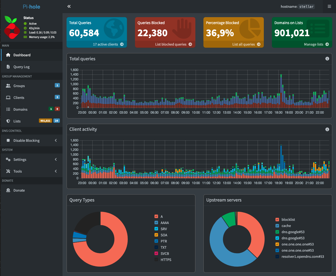This screenshot has width=336, height=276.
Task: Click the Pi-hole raspberry logo
Action: click(12, 27)
